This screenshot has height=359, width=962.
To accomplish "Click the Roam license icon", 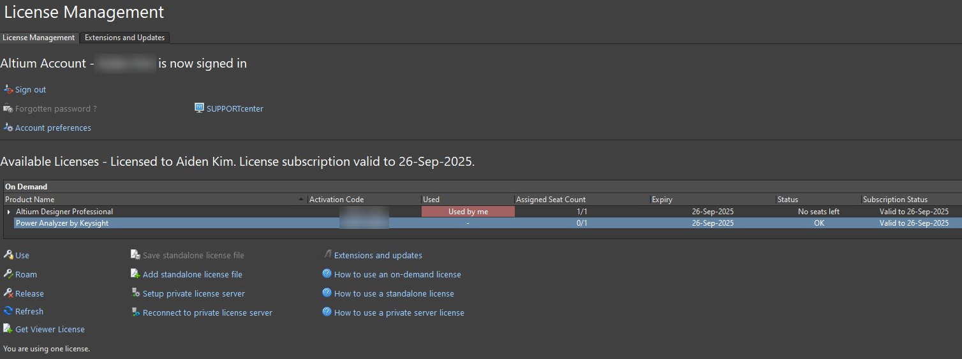I will pyautogui.click(x=8, y=274).
